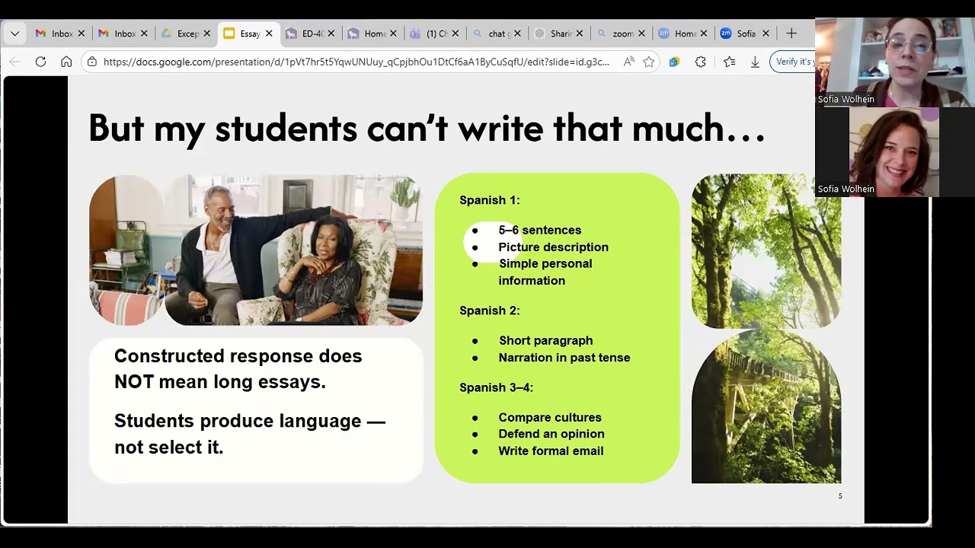Click the "Spanish 3–4:" heading

(x=497, y=387)
